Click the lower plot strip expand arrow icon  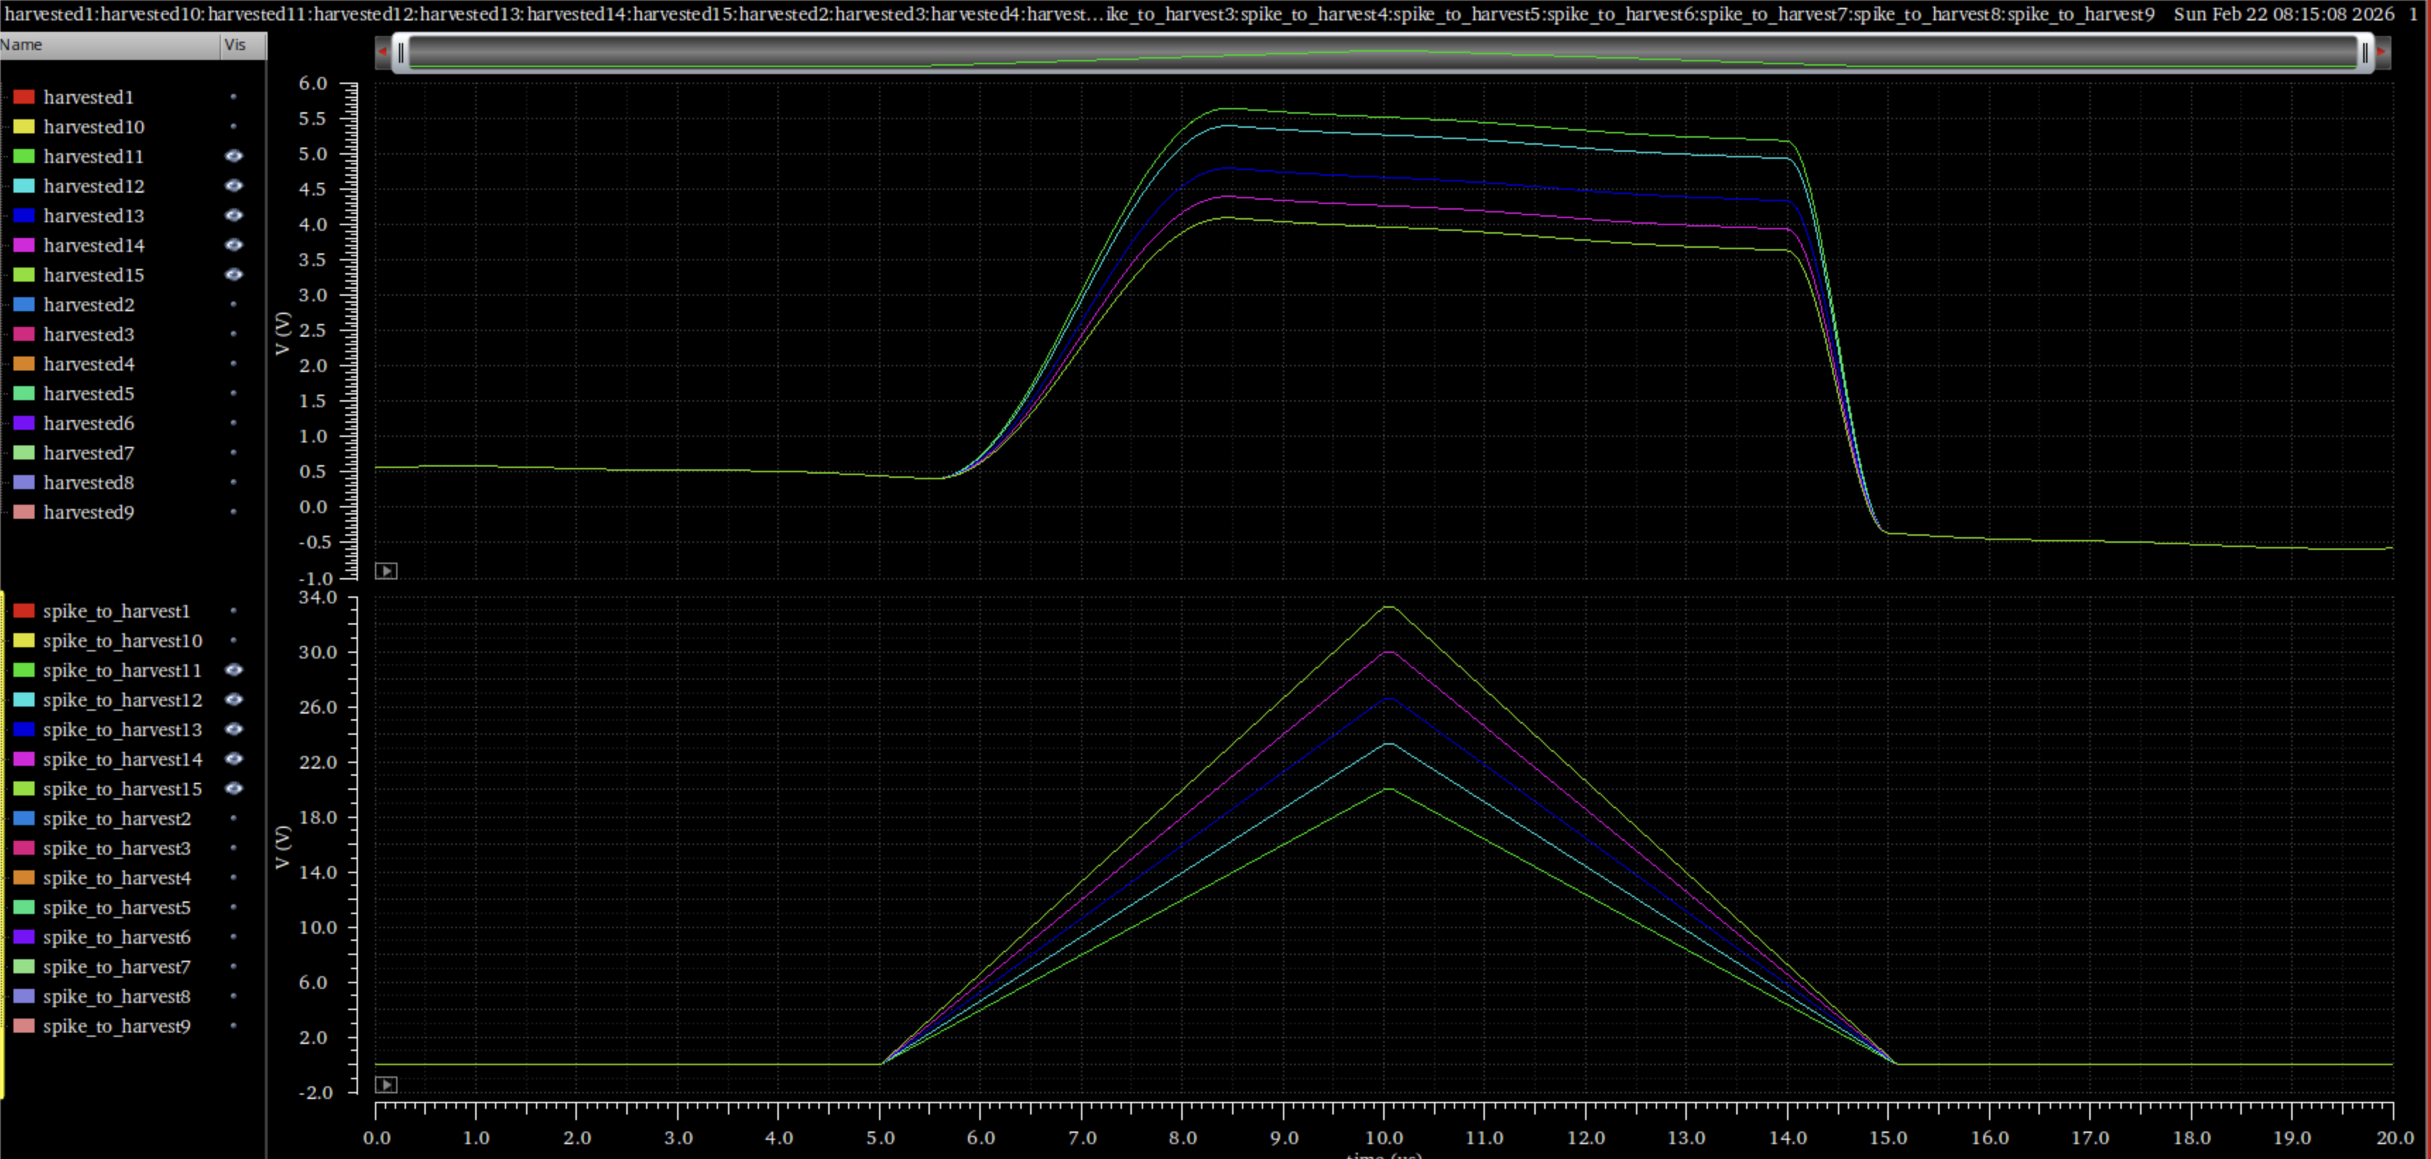[386, 1084]
